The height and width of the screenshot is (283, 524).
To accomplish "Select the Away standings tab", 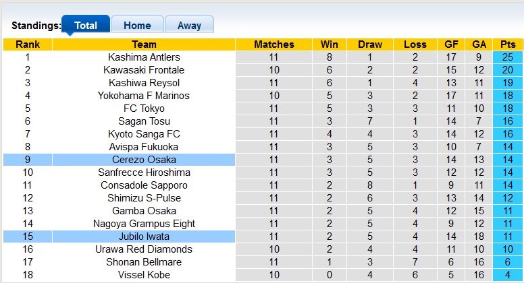I will [189, 26].
